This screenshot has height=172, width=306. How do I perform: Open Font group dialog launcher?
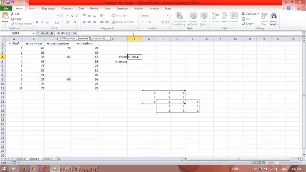(78, 29)
